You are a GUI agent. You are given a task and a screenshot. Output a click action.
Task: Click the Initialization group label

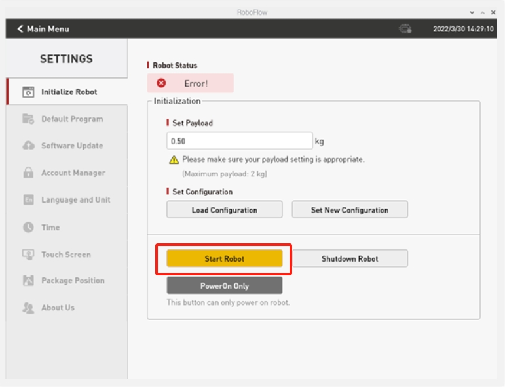coord(177,101)
